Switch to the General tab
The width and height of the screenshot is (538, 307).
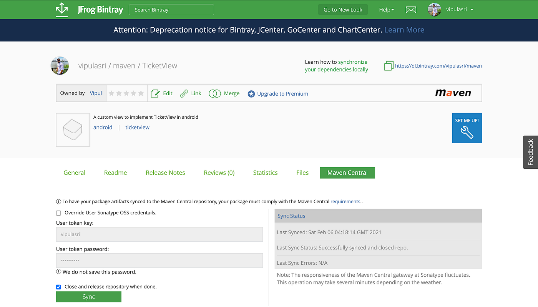(75, 173)
